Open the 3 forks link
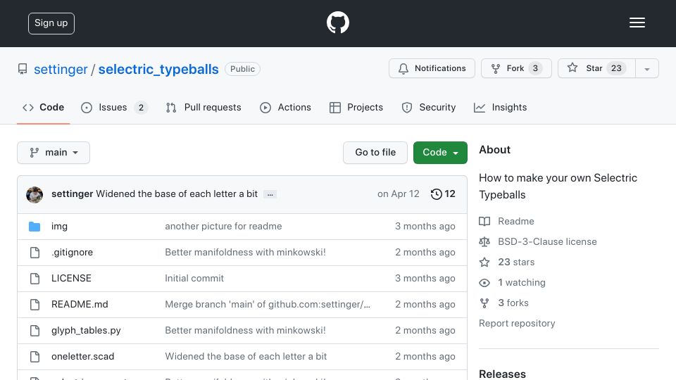This screenshot has width=676, height=380. point(504,303)
